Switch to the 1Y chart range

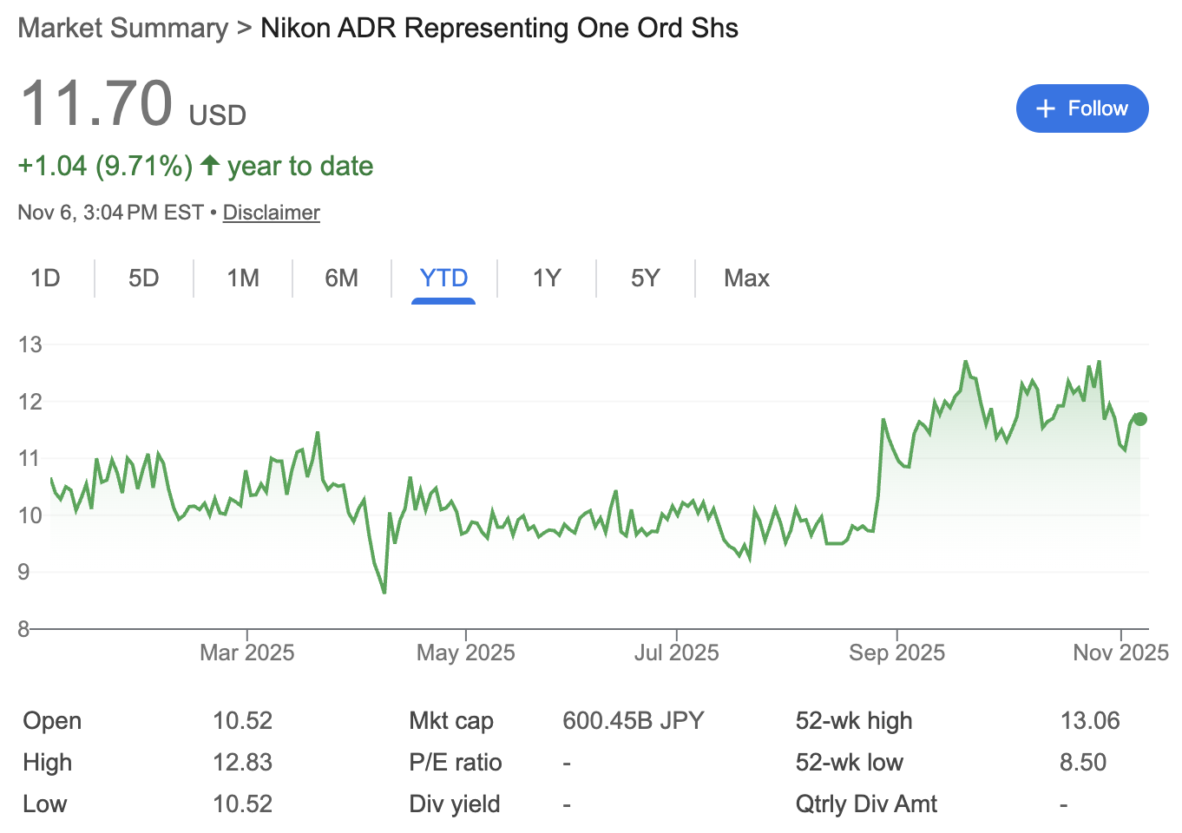pyautogui.click(x=547, y=279)
